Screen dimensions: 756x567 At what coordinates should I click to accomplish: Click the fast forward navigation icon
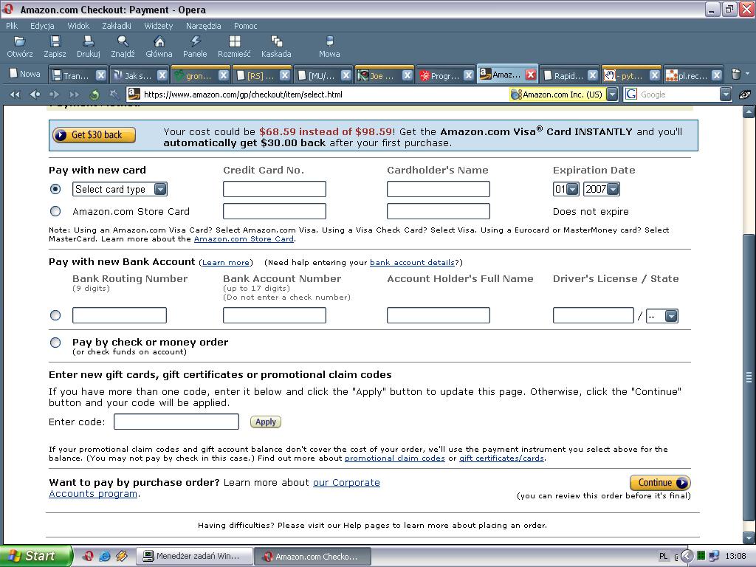74,94
